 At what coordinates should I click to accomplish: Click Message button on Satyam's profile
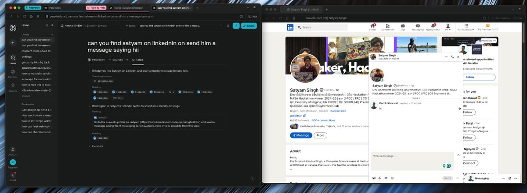pyautogui.click(x=301, y=135)
